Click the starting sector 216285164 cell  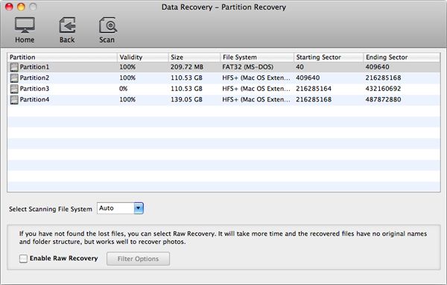click(314, 89)
